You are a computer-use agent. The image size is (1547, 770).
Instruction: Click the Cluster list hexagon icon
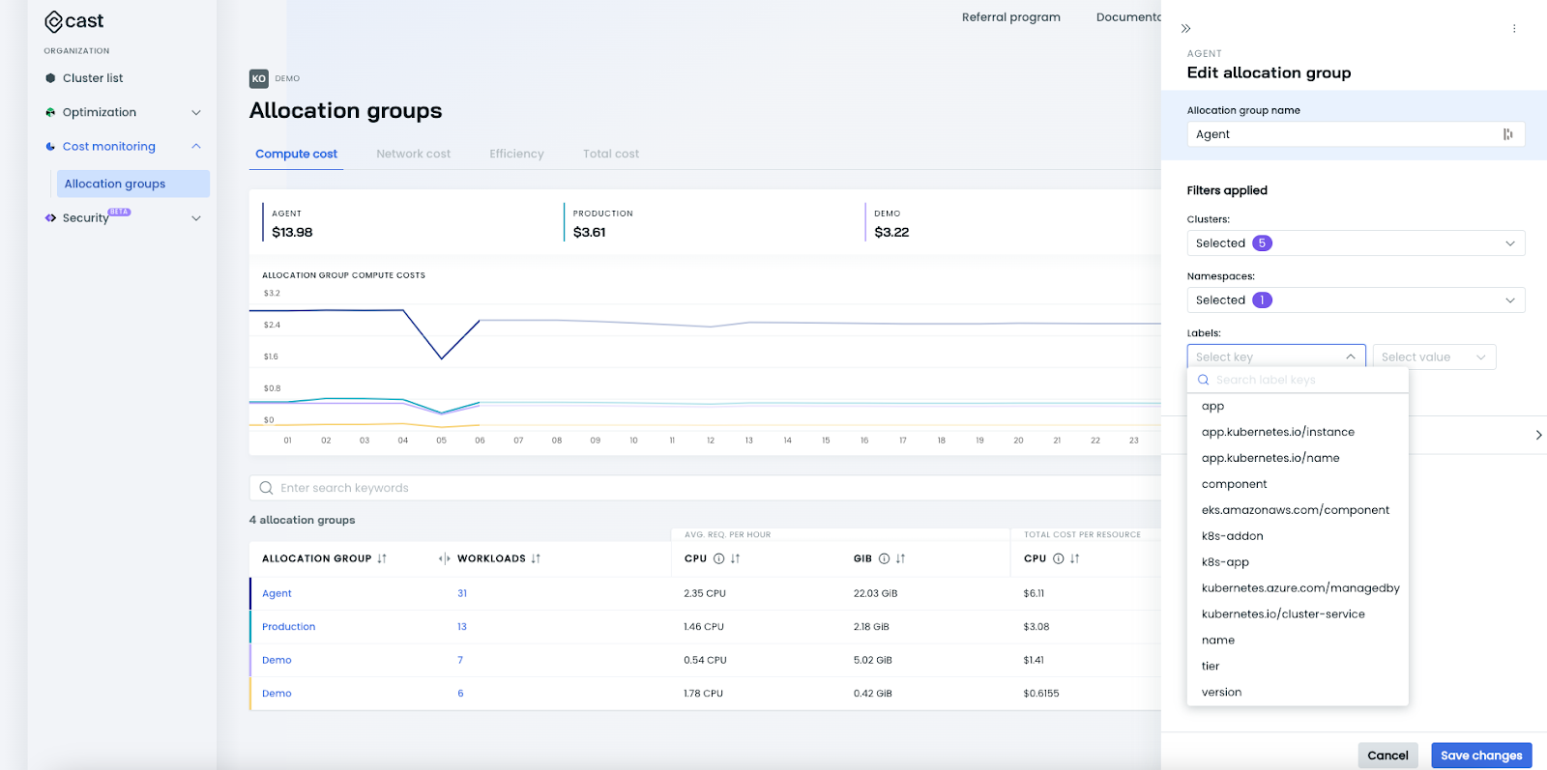click(x=50, y=78)
